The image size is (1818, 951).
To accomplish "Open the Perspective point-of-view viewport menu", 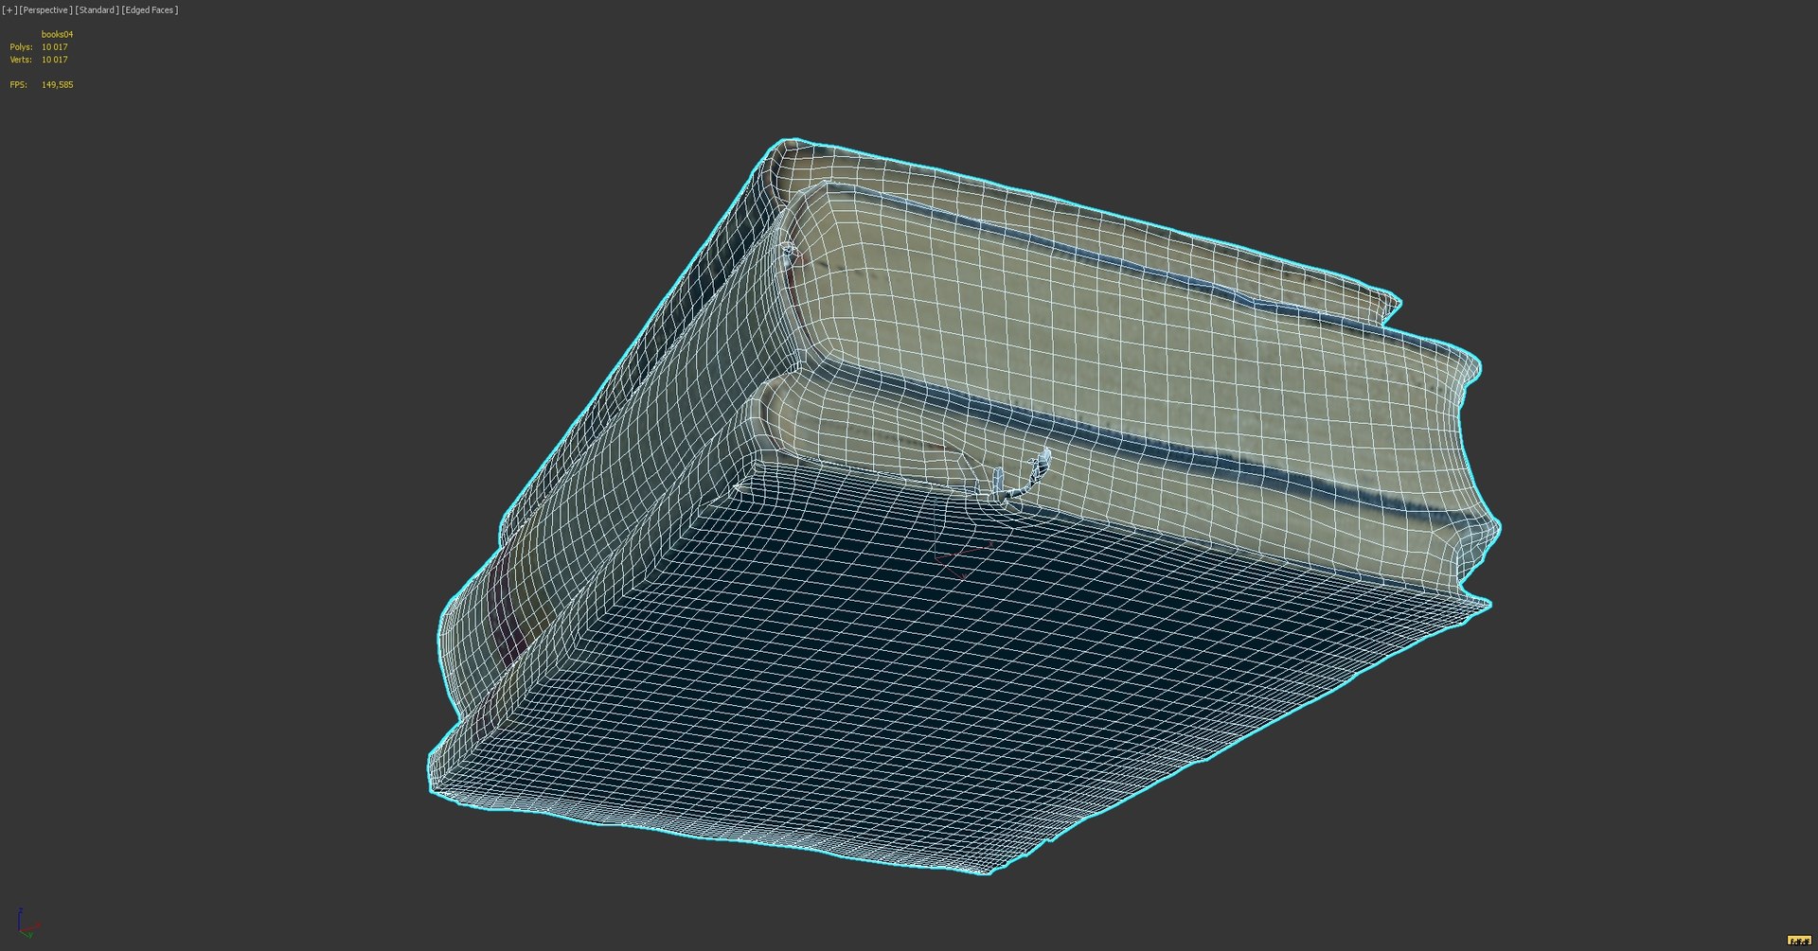I will click(x=45, y=10).
